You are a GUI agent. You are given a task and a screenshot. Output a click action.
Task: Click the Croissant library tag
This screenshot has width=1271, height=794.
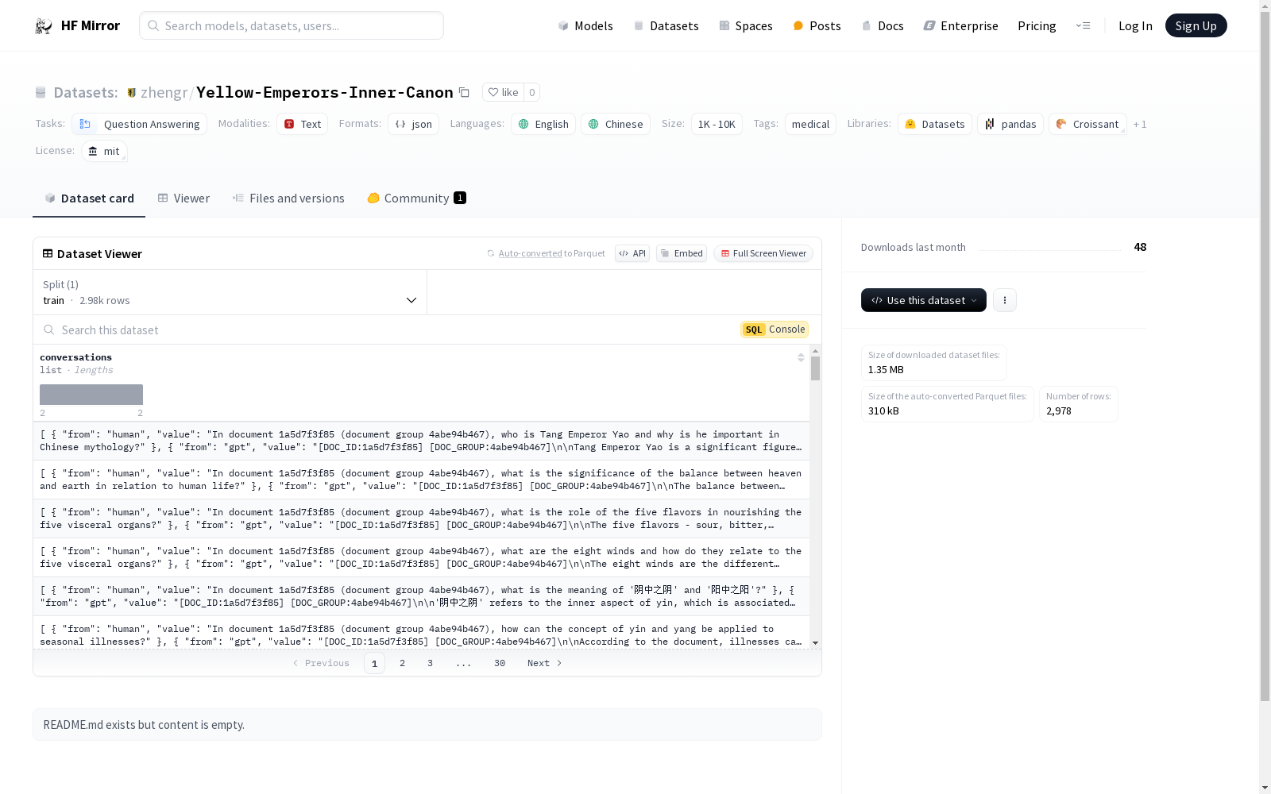pos(1087,124)
